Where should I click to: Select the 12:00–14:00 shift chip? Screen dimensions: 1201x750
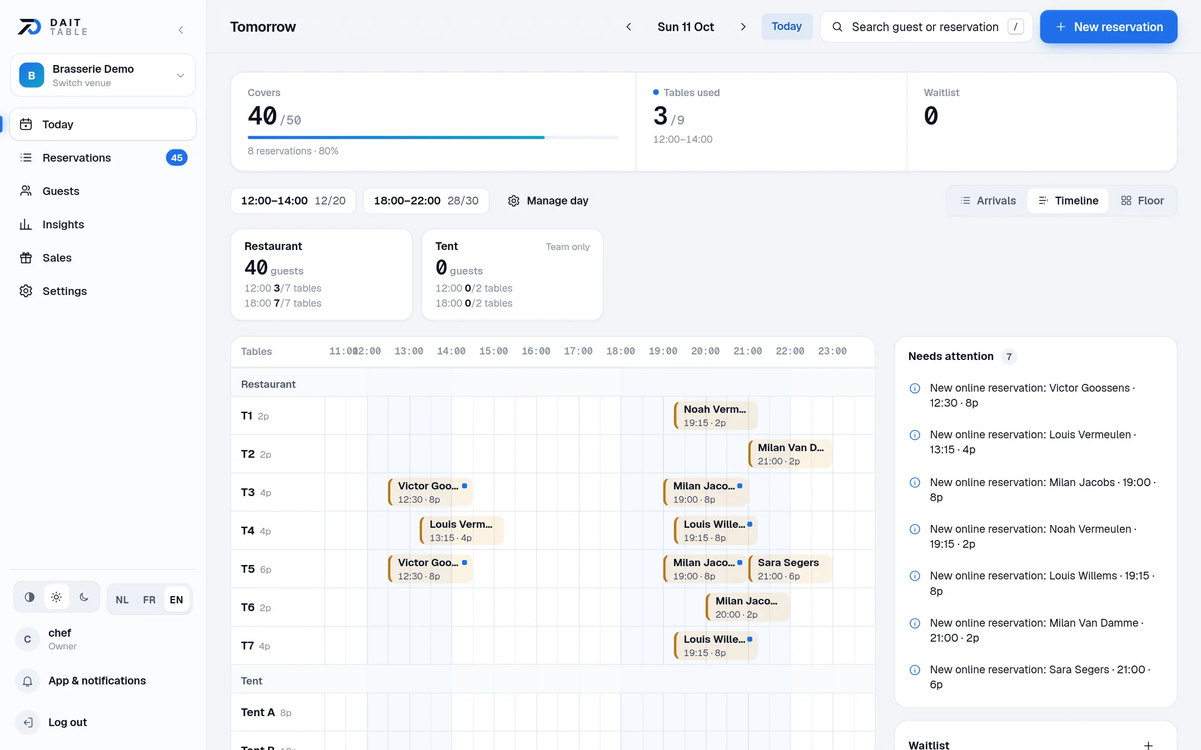(x=293, y=201)
